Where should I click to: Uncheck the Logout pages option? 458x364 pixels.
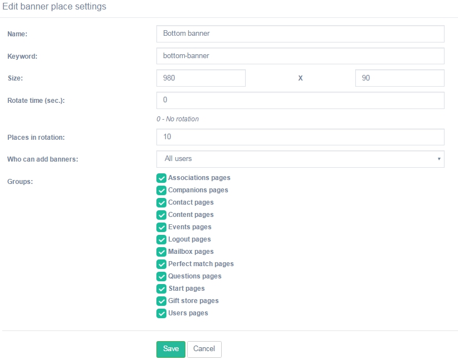(x=161, y=239)
